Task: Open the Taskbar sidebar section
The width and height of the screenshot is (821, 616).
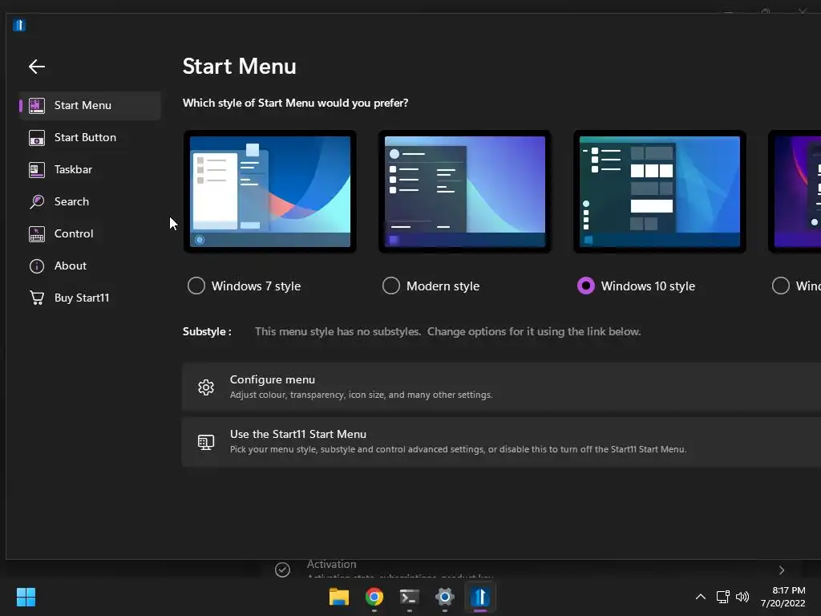Action: point(90,169)
